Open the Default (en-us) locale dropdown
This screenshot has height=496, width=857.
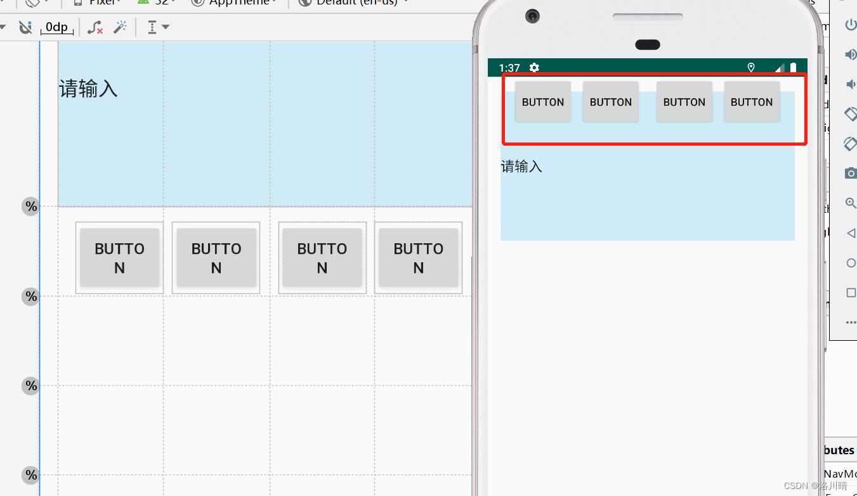point(352,2)
